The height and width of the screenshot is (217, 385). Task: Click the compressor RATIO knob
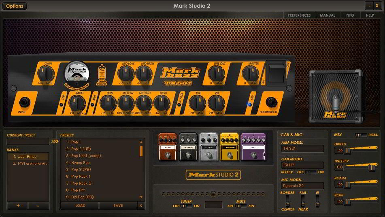77,104
